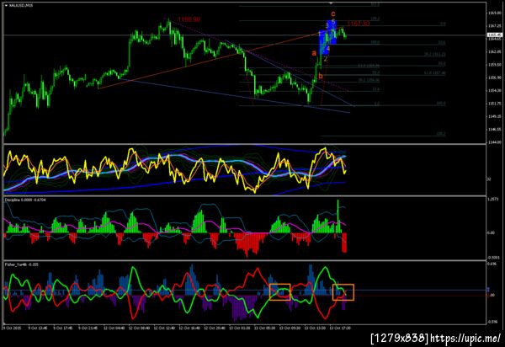Click the chart shift triangle marker at top

(331, 3)
